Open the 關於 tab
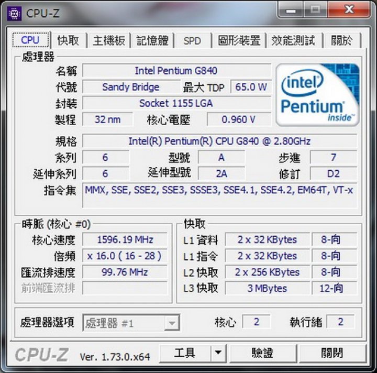Screen dimensions: 377x373 tap(342, 40)
